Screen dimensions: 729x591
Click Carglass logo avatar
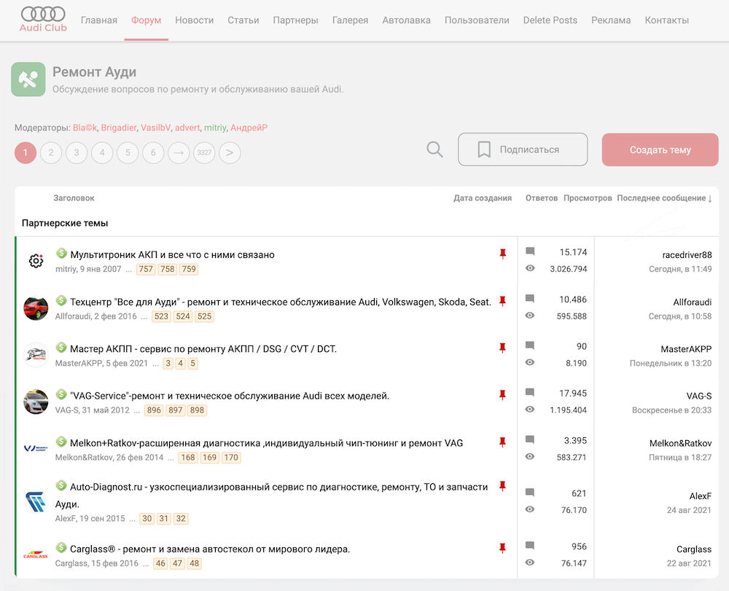coord(36,555)
